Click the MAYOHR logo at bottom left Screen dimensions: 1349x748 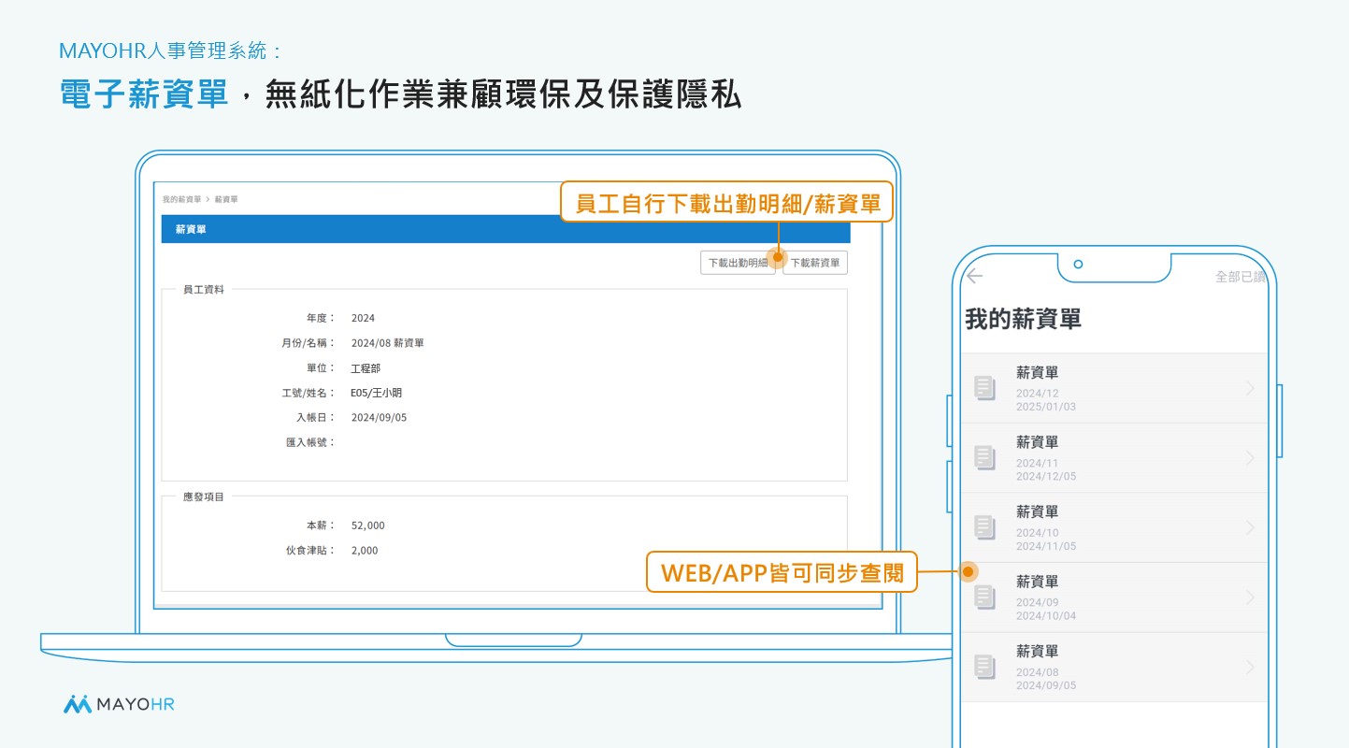[119, 704]
